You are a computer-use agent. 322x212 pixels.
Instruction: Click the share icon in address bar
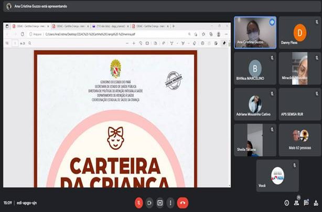[x=196, y=34]
